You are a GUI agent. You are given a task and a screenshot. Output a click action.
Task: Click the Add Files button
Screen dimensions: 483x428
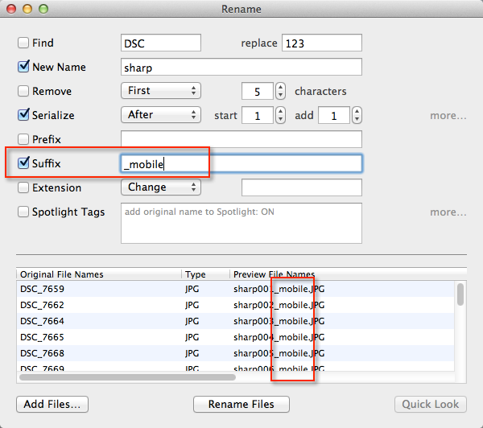tap(52, 404)
